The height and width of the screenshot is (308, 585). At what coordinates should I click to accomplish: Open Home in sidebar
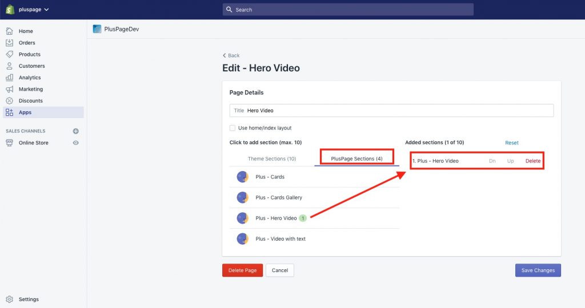click(26, 31)
